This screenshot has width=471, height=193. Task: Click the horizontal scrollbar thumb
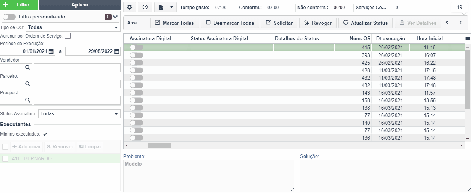tap(159, 145)
